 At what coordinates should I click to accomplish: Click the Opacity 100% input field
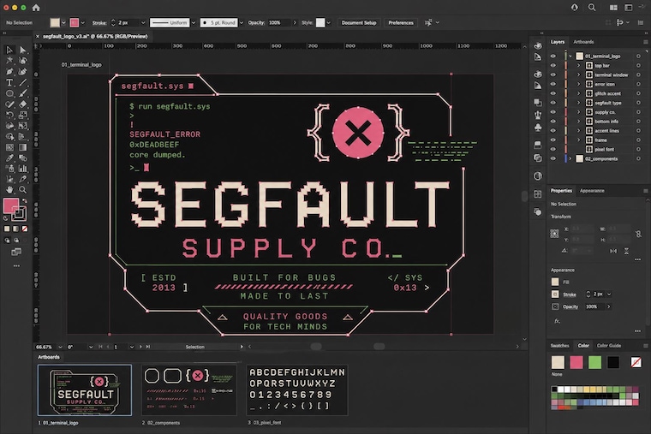[x=279, y=23]
